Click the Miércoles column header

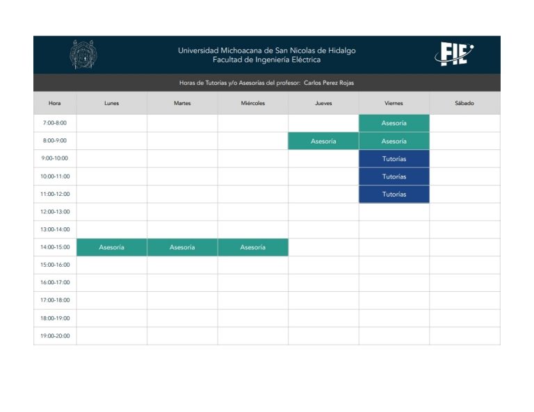pyautogui.click(x=252, y=103)
